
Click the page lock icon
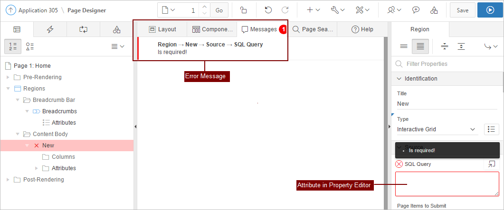tap(243, 10)
